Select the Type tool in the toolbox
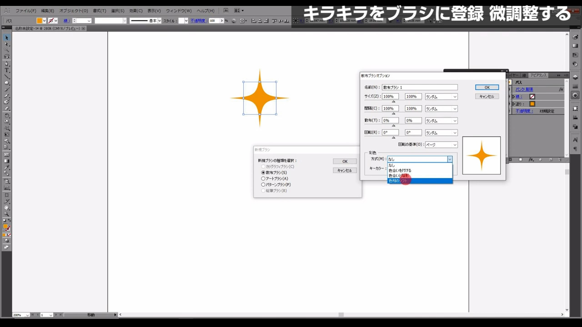 pos(7,70)
